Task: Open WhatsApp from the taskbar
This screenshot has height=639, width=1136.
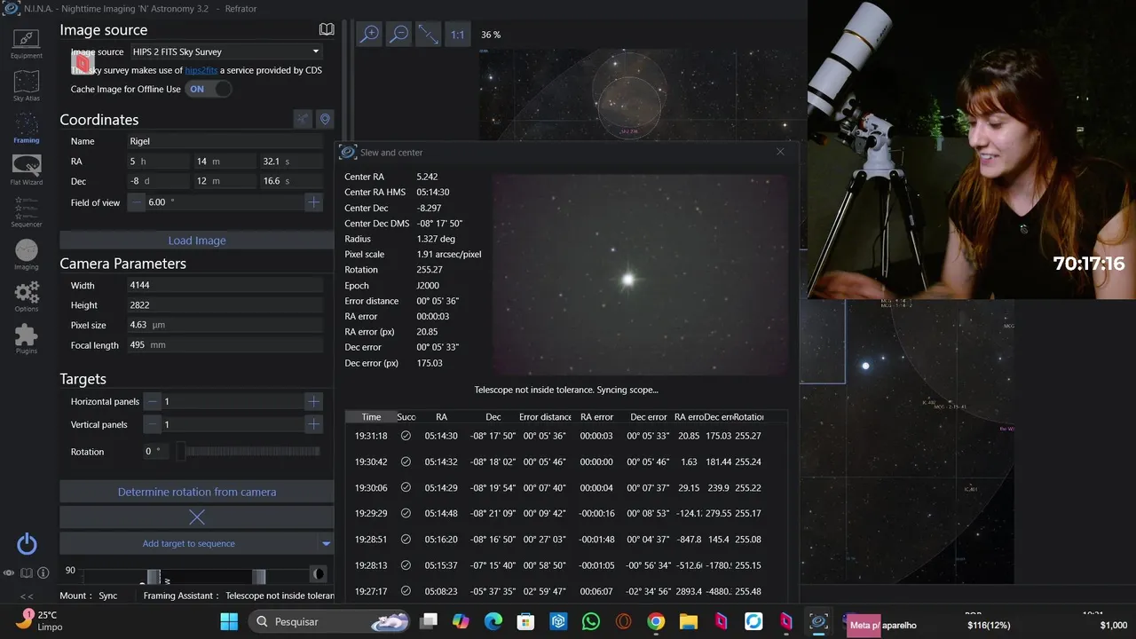Action: point(591,621)
